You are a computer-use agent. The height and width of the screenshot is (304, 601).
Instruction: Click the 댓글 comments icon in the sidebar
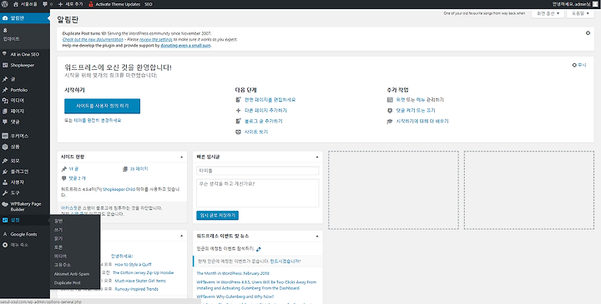point(5,122)
